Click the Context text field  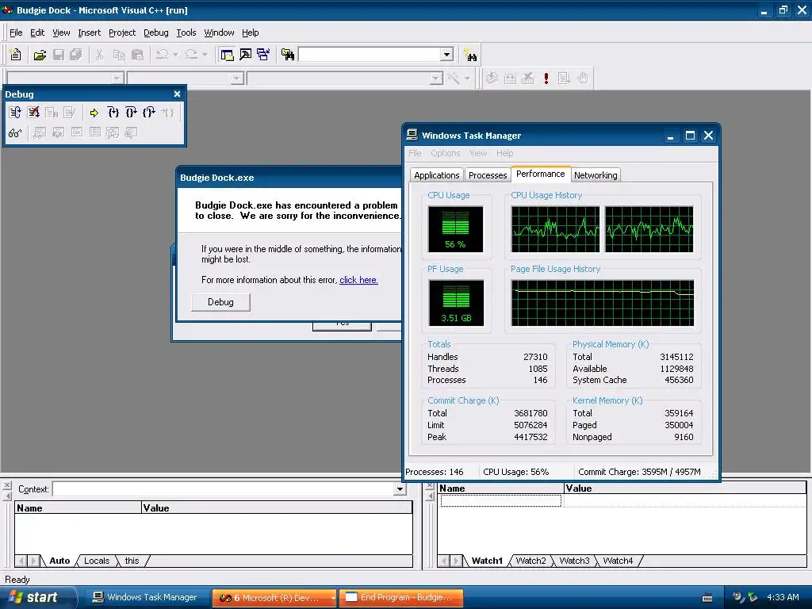223,488
